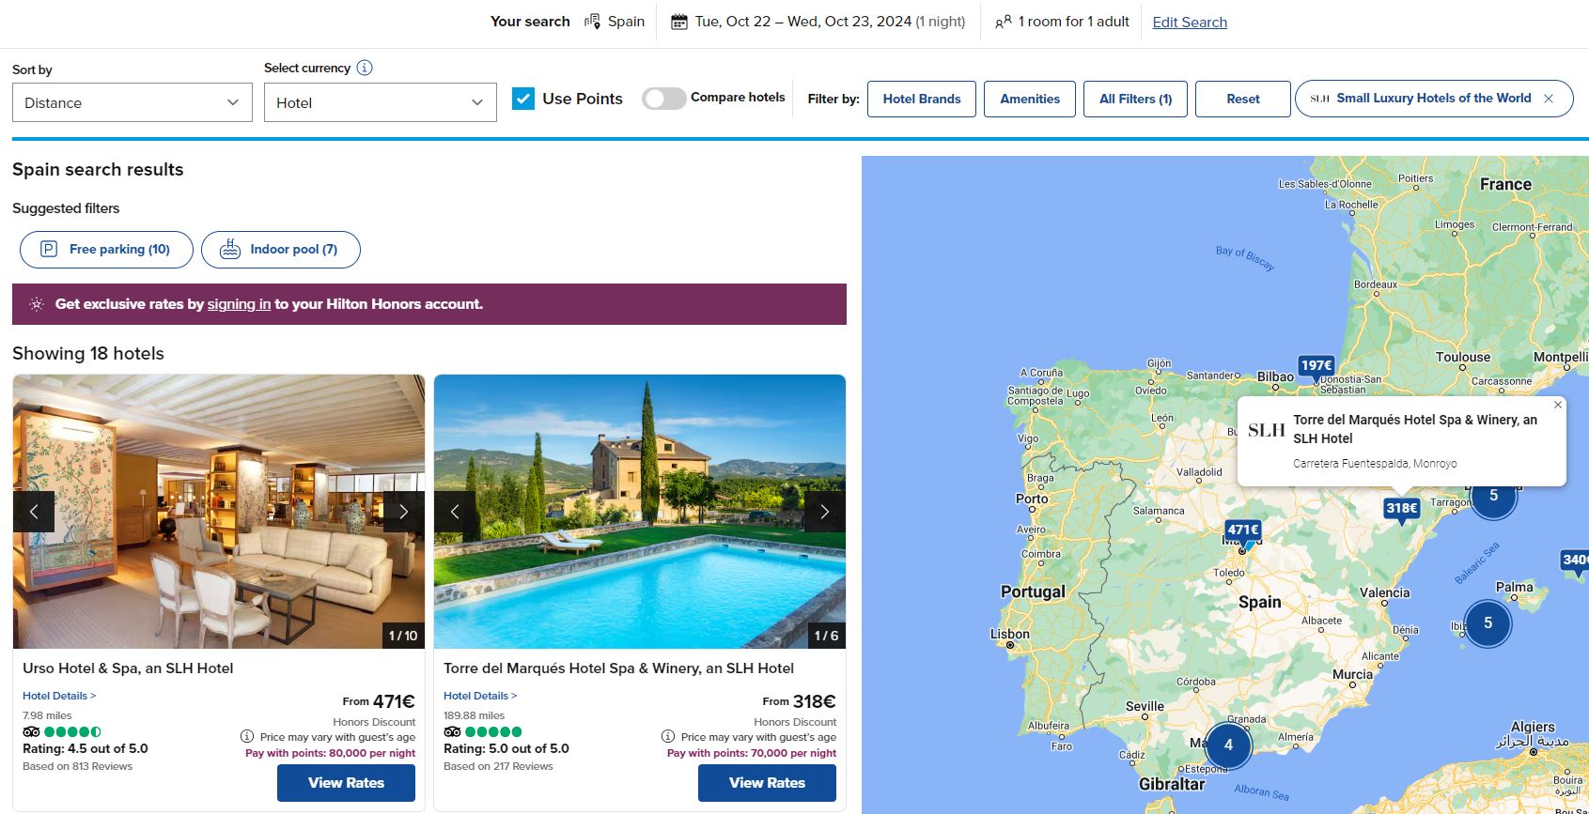
Task: Click the Torre del Marqués Hotel title
Action: point(618,668)
